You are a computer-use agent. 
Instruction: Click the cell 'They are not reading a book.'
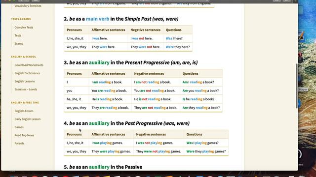[156, 108]
